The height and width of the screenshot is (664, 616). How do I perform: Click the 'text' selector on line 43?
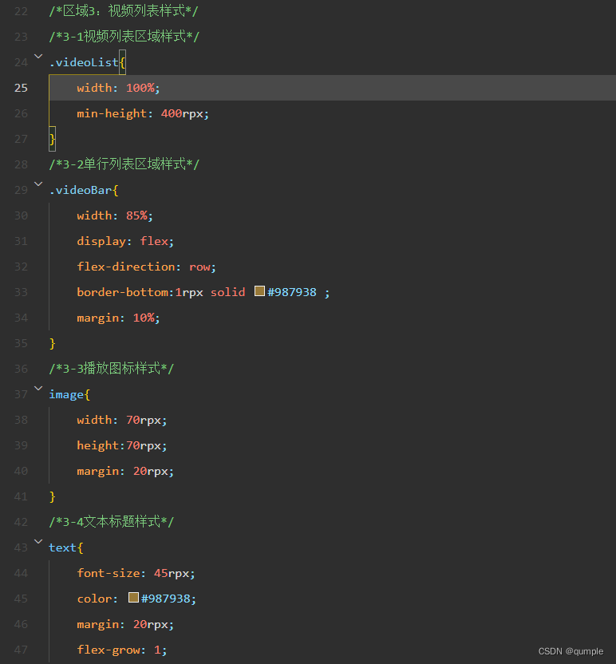tap(63, 547)
